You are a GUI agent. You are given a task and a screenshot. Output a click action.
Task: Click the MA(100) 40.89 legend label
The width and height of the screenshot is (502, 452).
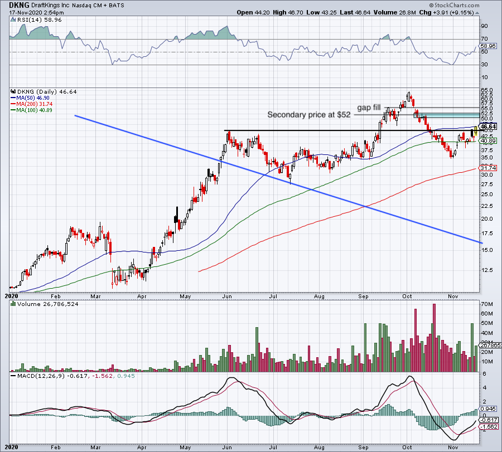[34, 110]
